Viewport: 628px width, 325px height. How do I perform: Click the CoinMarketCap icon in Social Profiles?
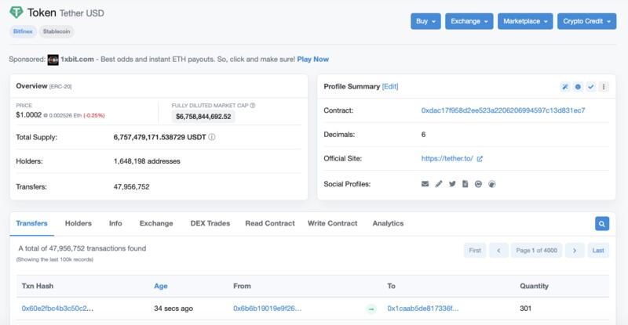tap(478, 184)
